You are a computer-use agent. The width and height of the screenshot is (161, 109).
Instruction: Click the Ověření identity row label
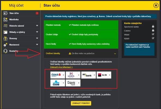click(x=53, y=53)
